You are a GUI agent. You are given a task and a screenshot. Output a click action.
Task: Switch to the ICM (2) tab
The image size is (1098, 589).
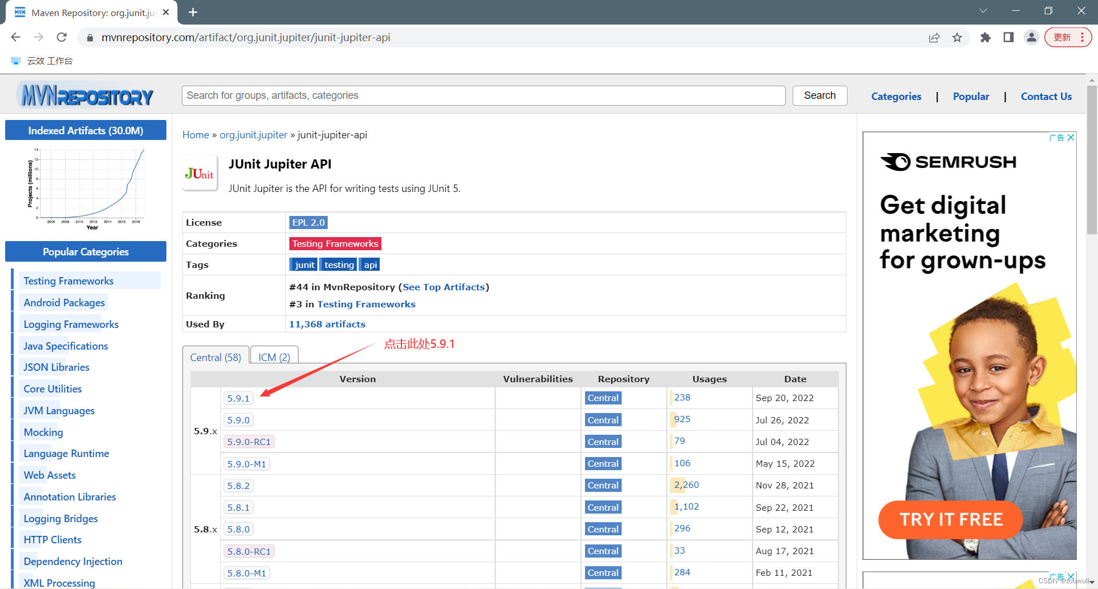point(274,357)
